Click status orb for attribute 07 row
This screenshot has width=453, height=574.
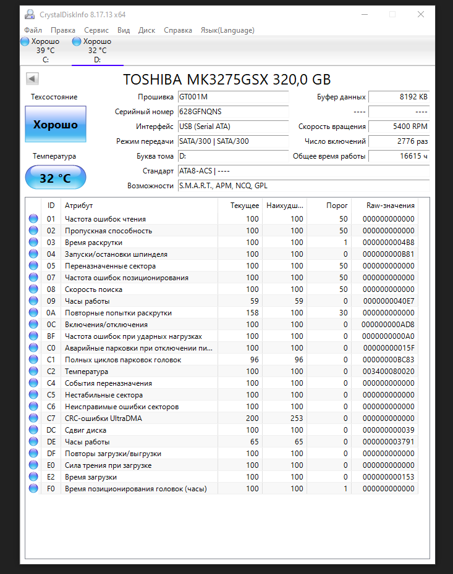(33, 277)
